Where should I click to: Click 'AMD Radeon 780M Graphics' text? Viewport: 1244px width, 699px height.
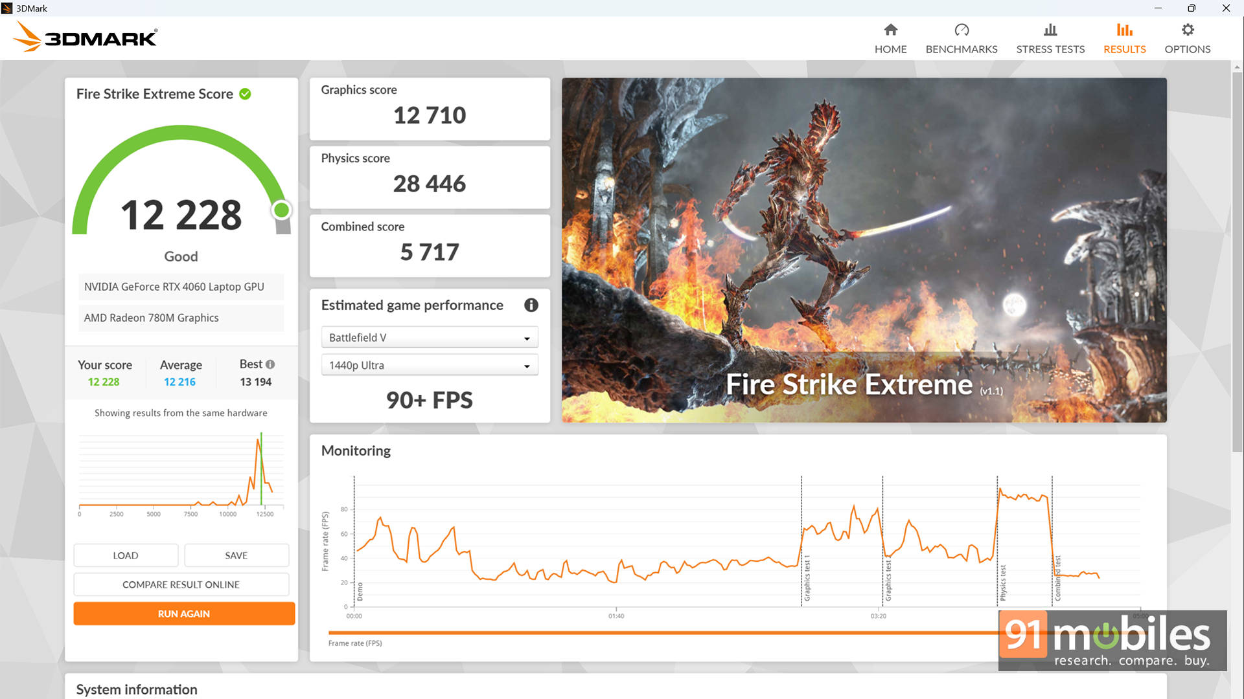coord(151,318)
